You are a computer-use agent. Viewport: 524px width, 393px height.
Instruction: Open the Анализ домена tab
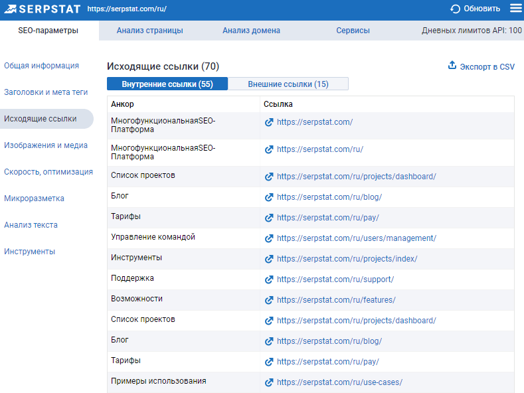click(x=251, y=31)
